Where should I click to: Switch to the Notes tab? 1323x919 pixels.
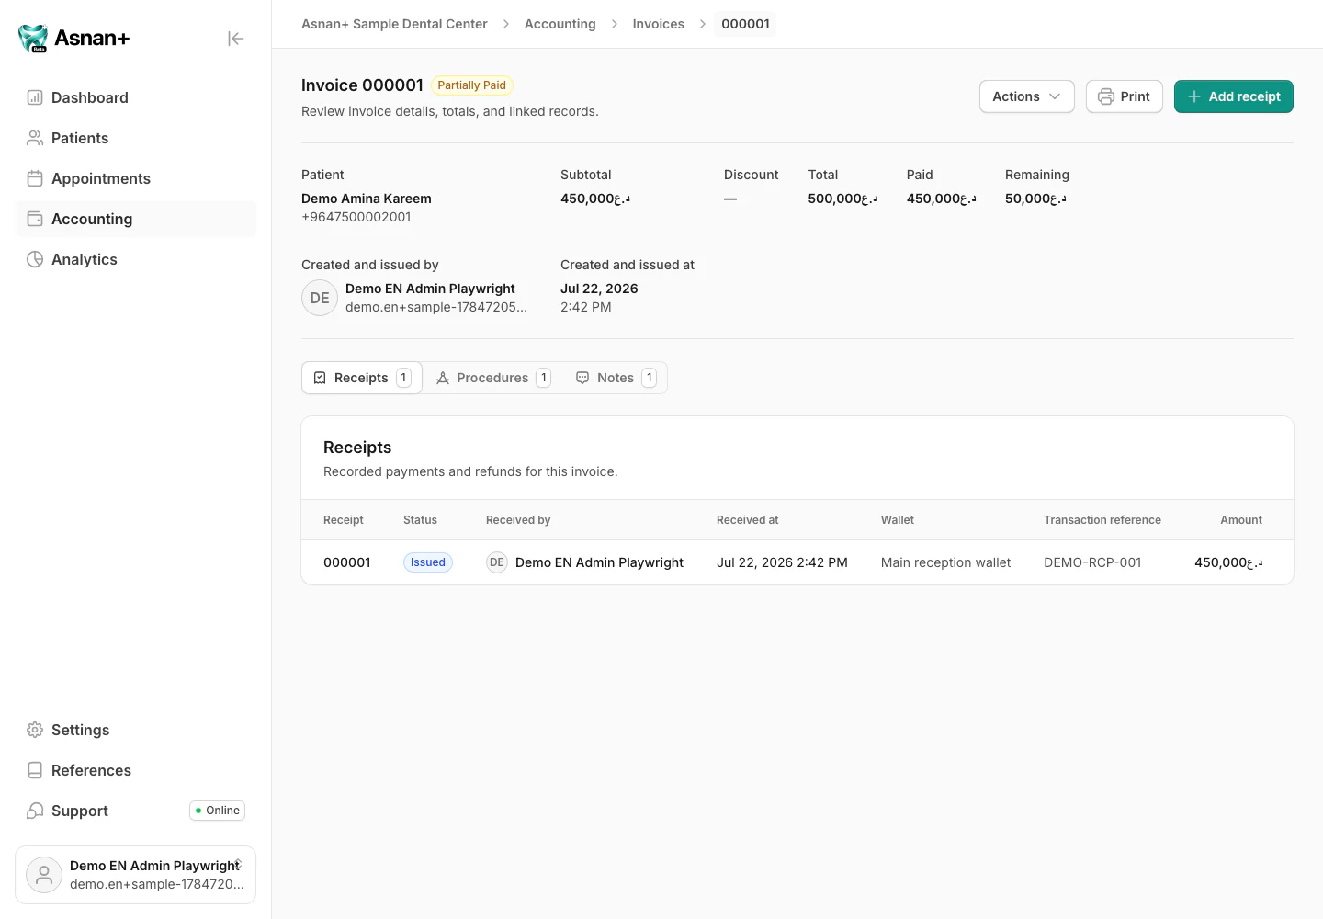[616, 378]
